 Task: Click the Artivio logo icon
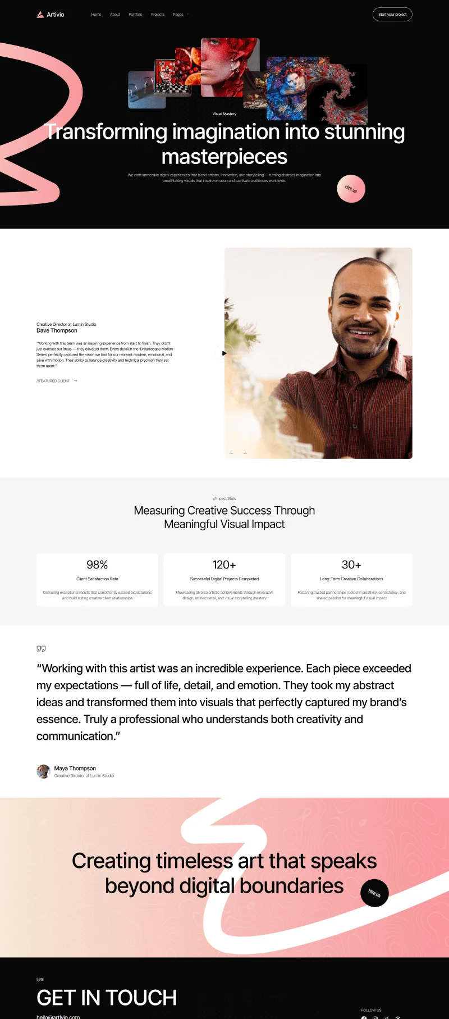pyautogui.click(x=40, y=15)
